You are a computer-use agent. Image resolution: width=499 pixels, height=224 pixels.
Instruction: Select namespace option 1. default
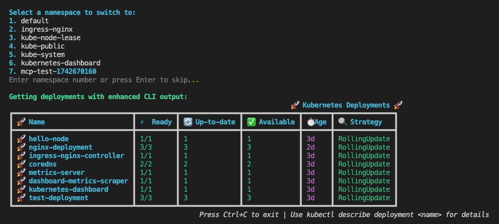(29, 21)
